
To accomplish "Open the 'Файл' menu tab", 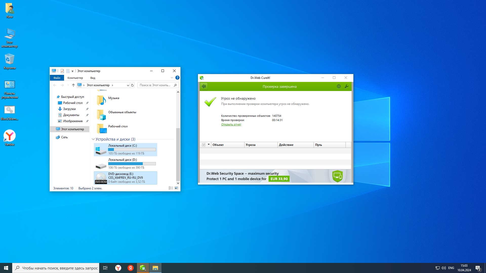I will pos(57,78).
